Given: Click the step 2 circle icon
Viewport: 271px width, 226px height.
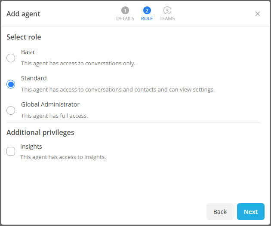Looking at the screenshot, I should (147, 11).
